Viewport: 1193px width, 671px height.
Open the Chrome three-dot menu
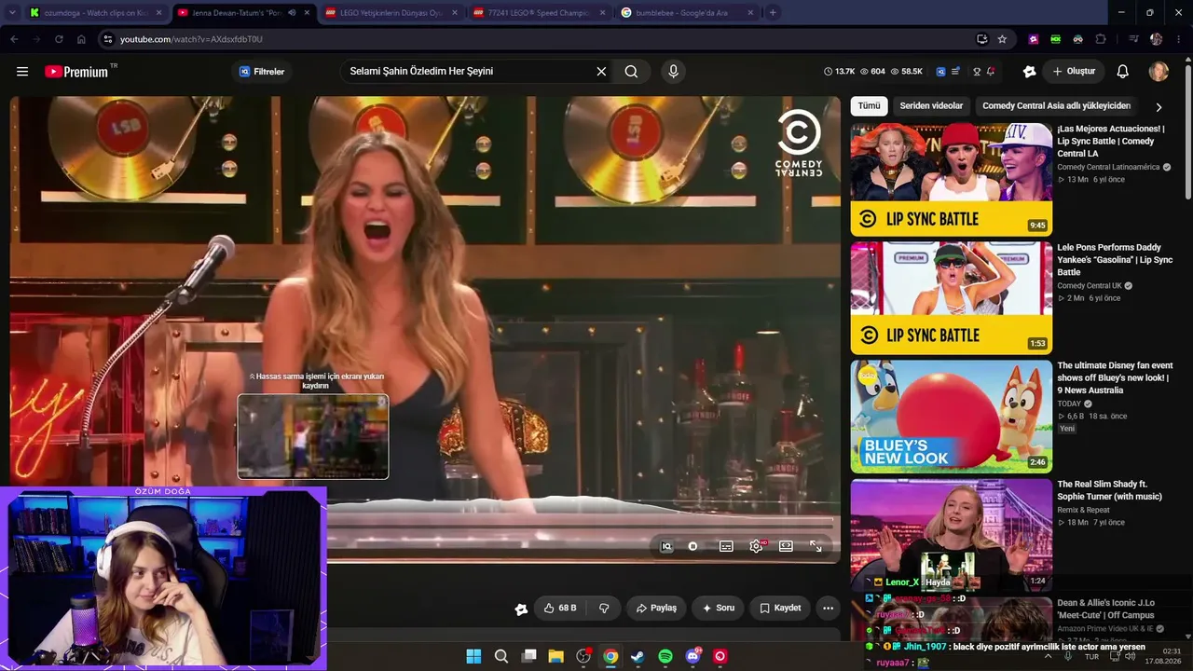(1177, 39)
